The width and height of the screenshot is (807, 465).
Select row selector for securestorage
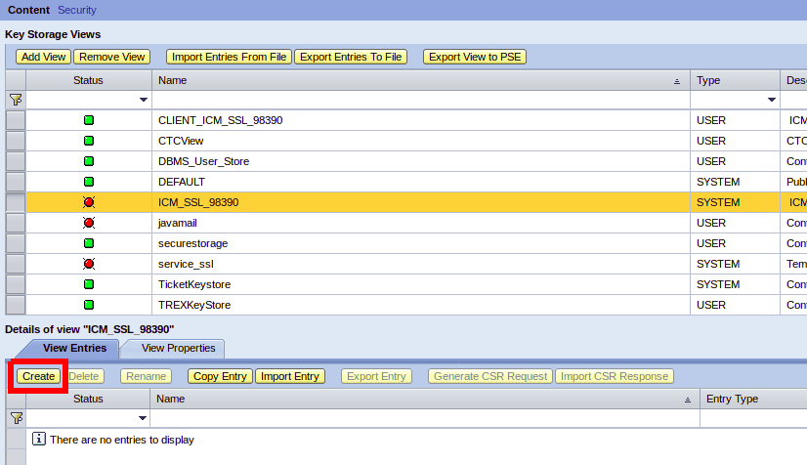coord(16,243)
